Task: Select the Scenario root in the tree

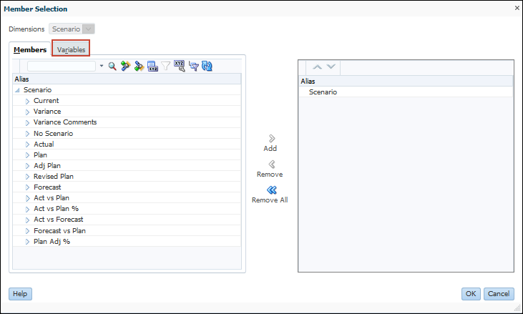Action: (x=127, y=89)
